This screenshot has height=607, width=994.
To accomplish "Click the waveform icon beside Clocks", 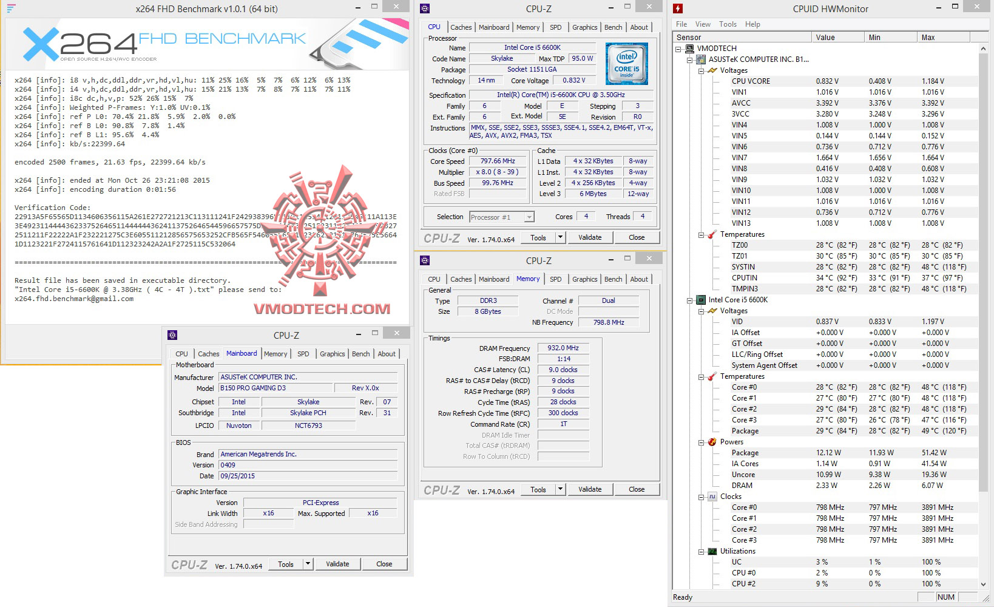I will 712,497.
